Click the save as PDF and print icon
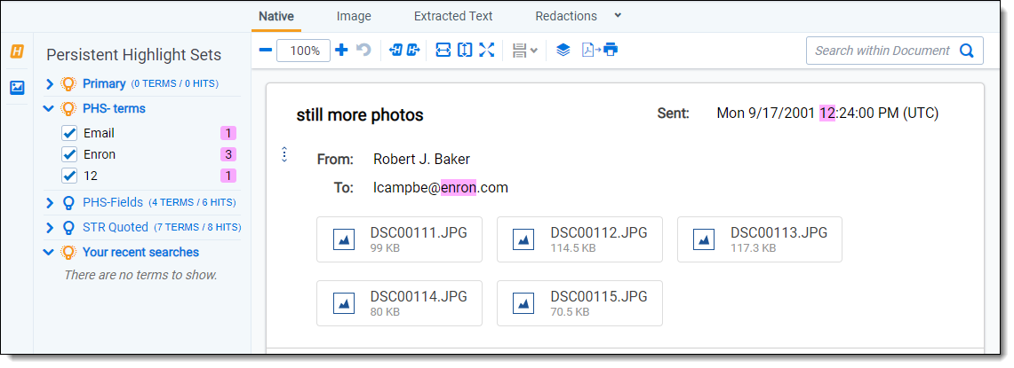 click(600, 51)
